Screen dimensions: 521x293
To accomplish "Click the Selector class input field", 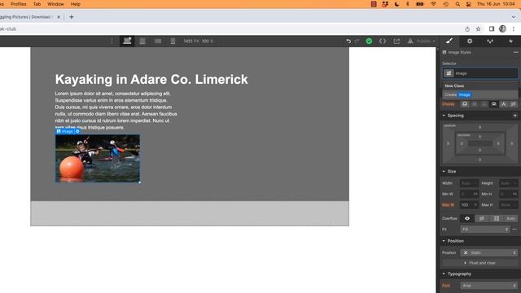I will (480, 73).
